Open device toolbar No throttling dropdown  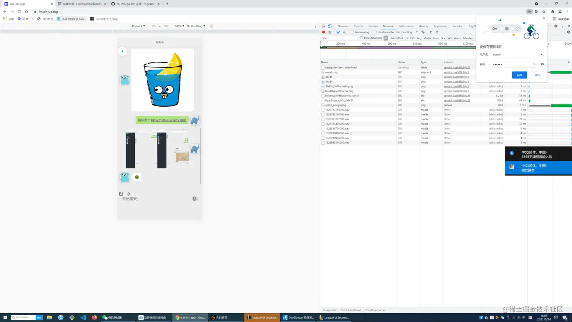tap(196, 26)
